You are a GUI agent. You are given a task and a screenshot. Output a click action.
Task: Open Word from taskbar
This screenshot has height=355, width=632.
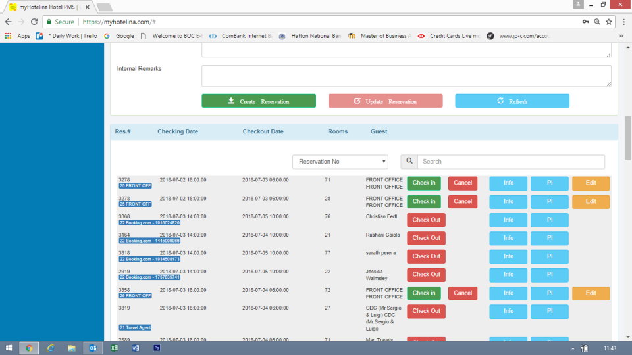[x=136, y=348]
